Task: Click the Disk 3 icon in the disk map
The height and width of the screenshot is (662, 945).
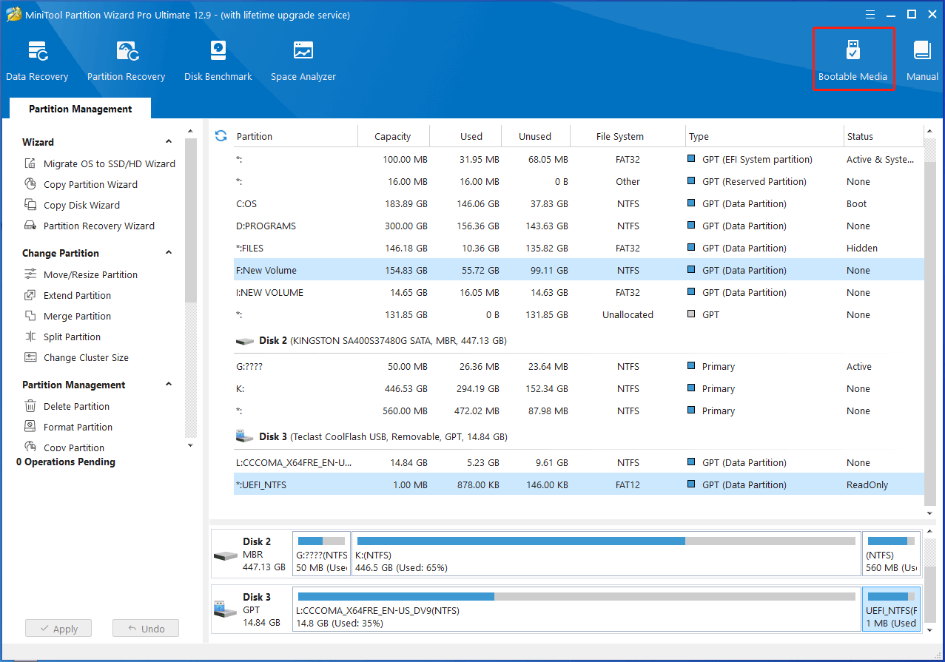Action: tap(225, 610)
